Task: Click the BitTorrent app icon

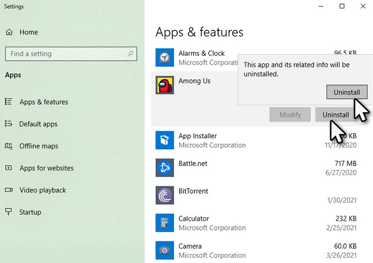Action: point(165,195)
